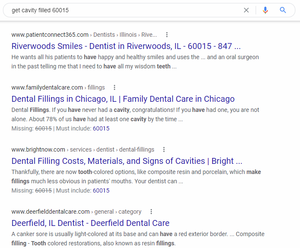
Task: Click the snippet starting 'A canker sore is usually'
Action: pos(138,239)
